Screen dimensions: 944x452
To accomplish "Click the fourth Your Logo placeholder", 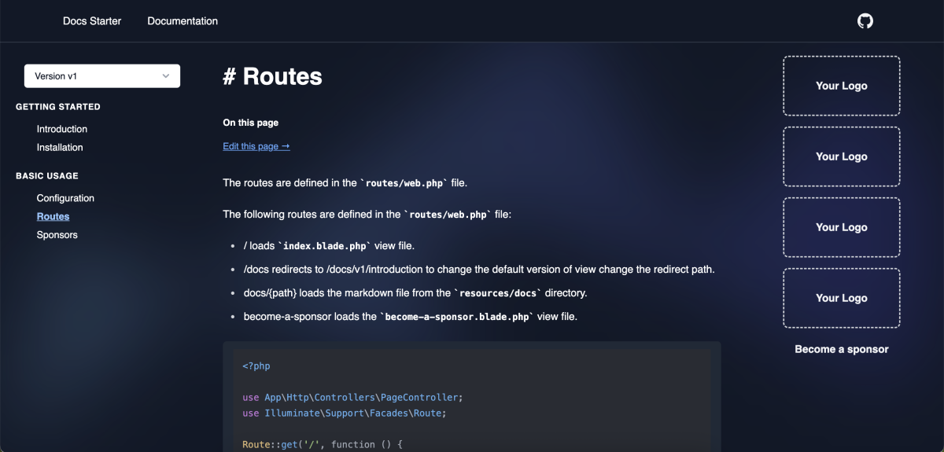I will (x=842, y=298).
